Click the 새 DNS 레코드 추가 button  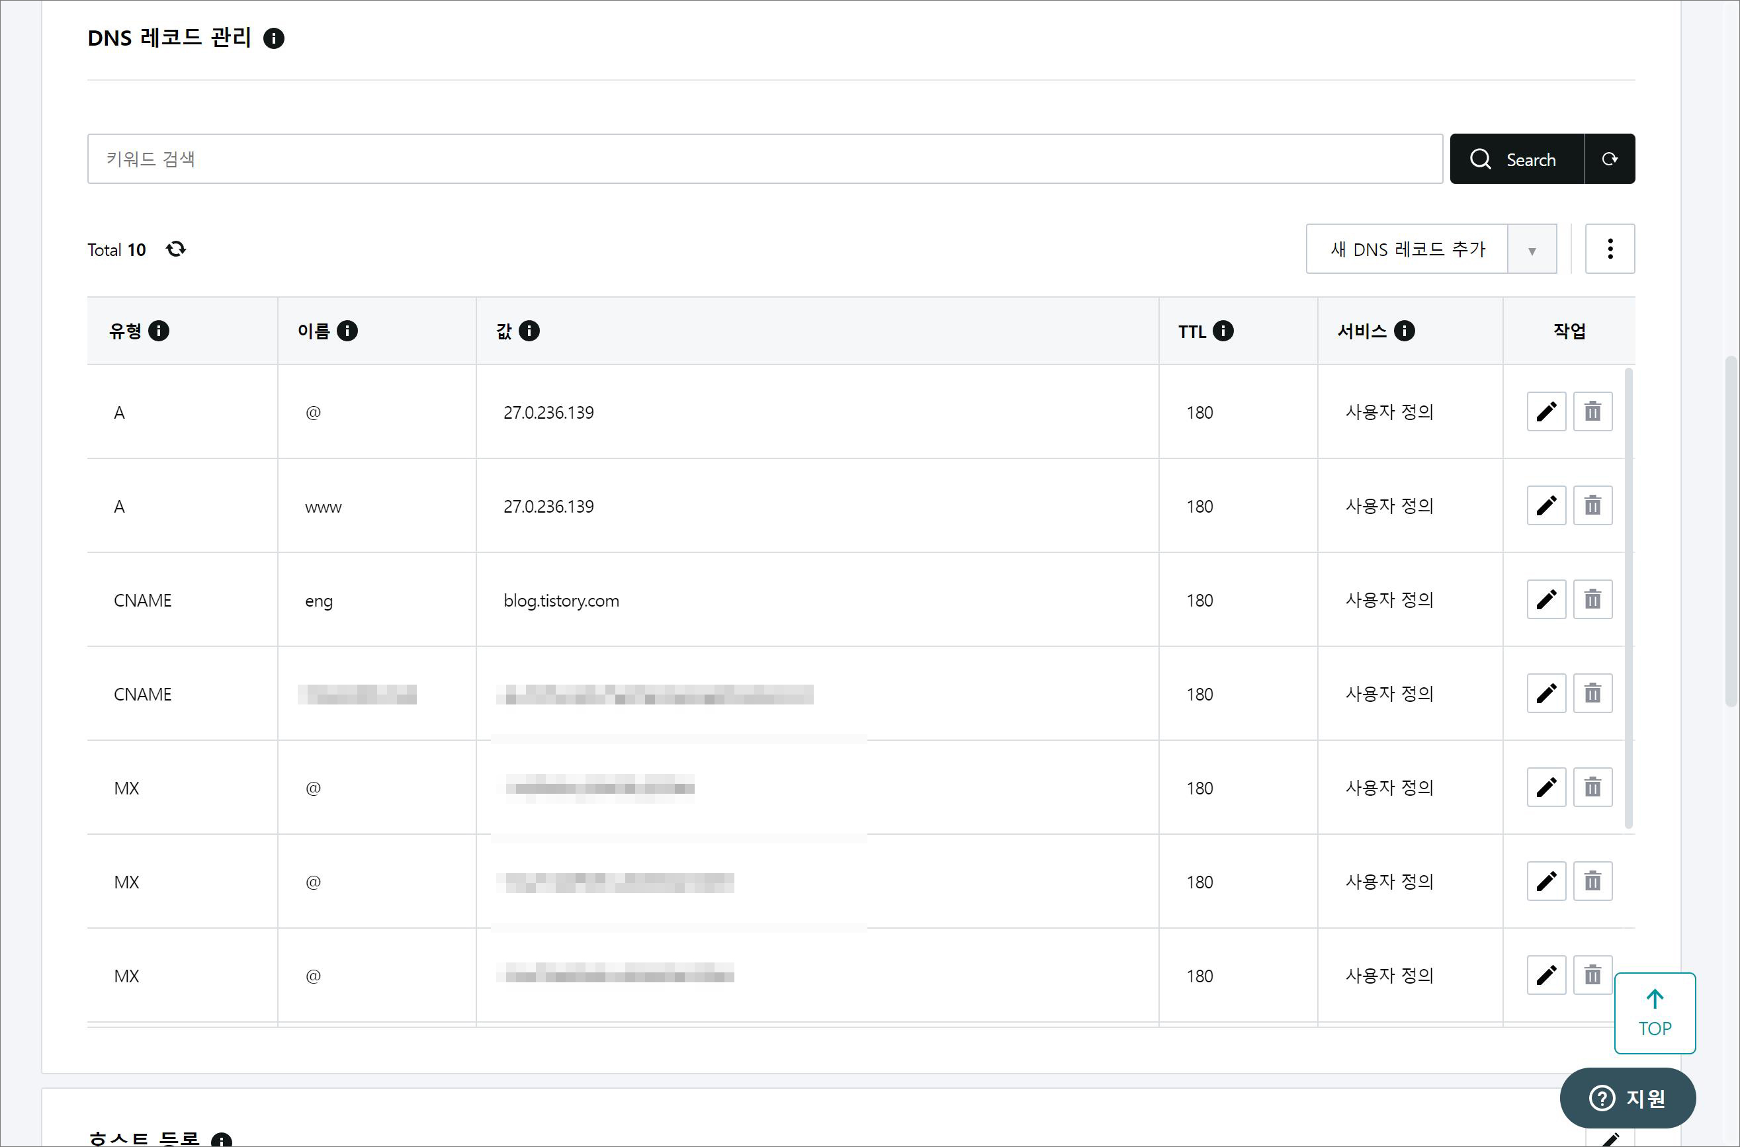pos(1407,249)
